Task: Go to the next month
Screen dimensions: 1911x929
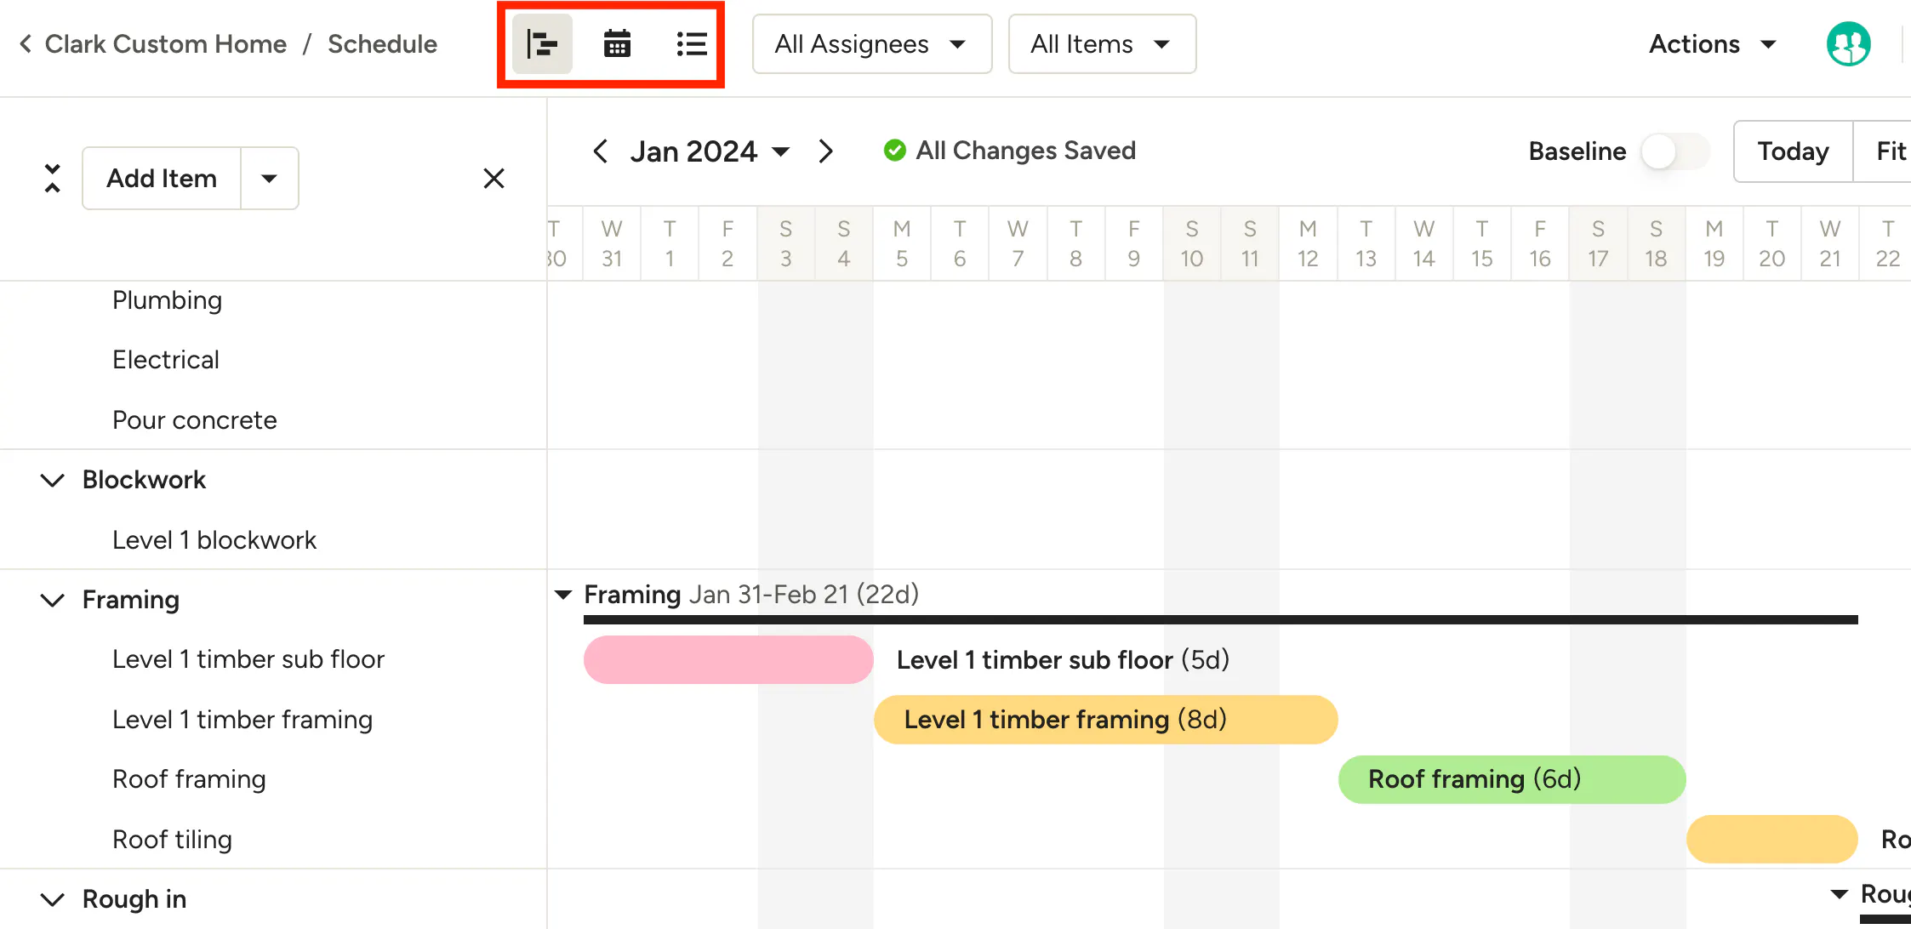Action: 825,151
